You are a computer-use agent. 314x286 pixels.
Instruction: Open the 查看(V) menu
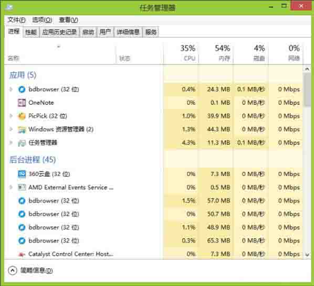point(68,20)
